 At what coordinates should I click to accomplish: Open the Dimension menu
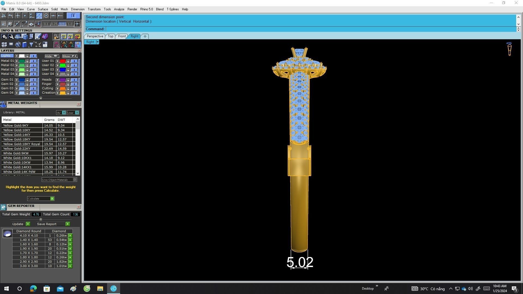point(78,9)
